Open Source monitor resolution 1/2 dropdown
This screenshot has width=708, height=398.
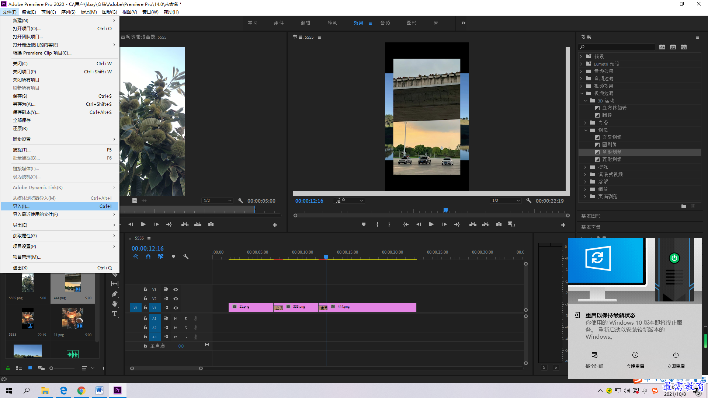point(218,200)
